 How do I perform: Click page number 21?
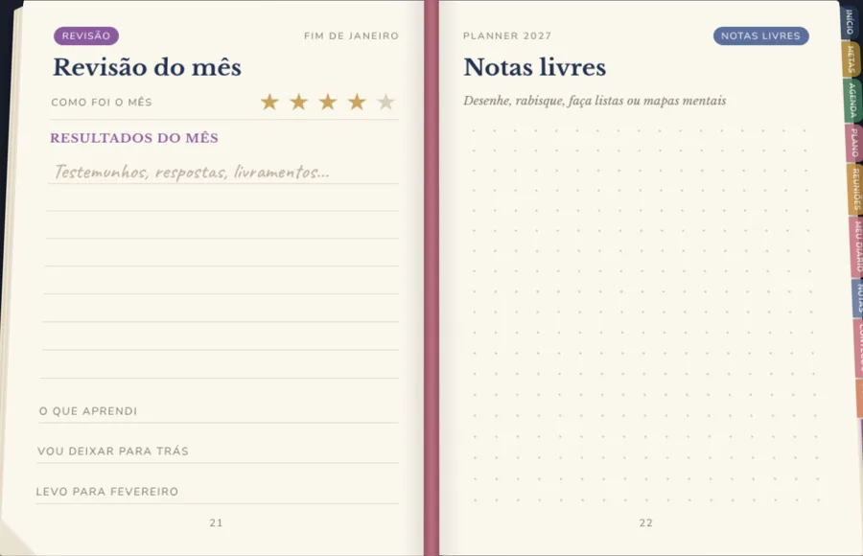click(217, 523)
